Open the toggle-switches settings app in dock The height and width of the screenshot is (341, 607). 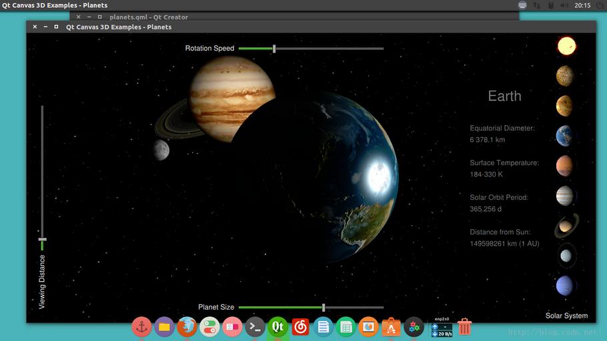209,327
